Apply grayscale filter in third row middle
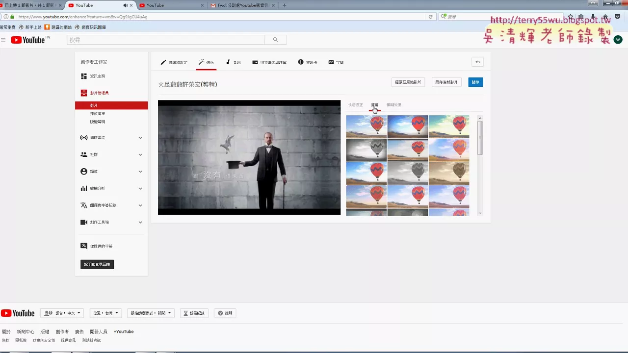This screenshot has width=628, height=353. [x=408, y=174]
